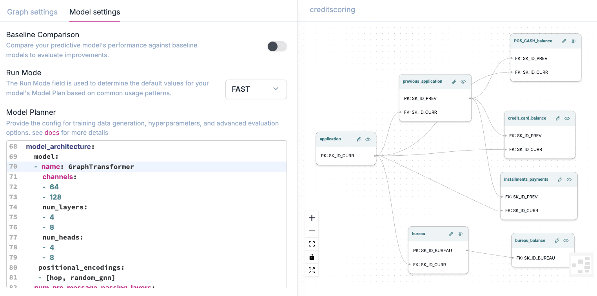Hide the credit_card_balance table via eye icon
597x296 pixels.
[567, 118]
